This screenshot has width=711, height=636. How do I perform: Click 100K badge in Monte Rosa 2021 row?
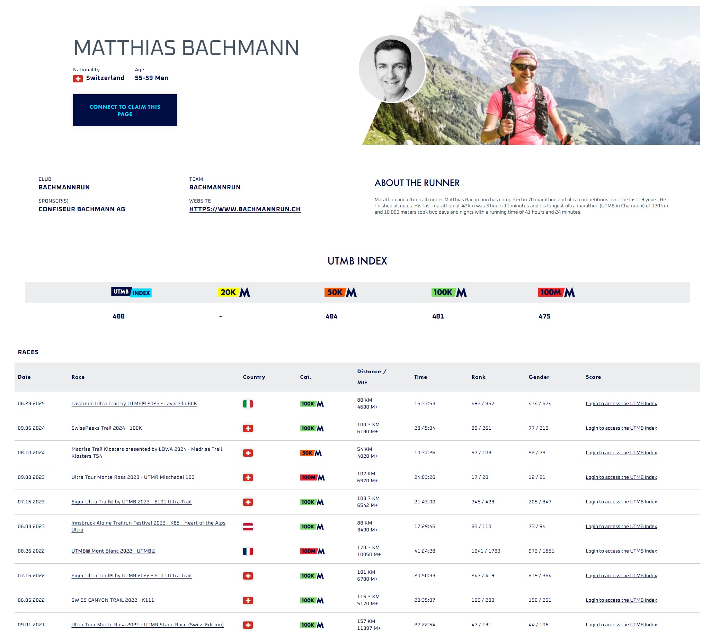coord(312,625)
